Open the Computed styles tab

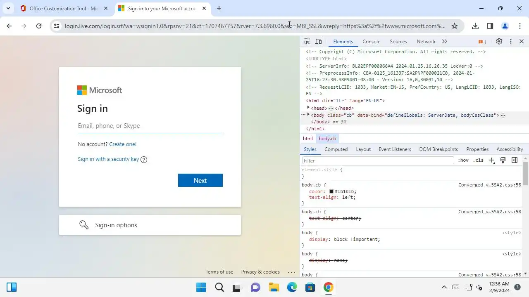(336, 149)
